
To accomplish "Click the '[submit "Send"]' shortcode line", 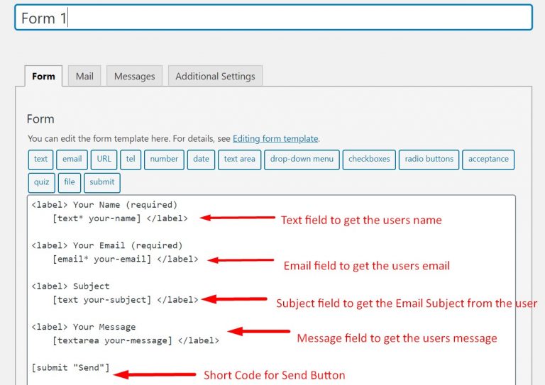I will [x=70, y=367].
